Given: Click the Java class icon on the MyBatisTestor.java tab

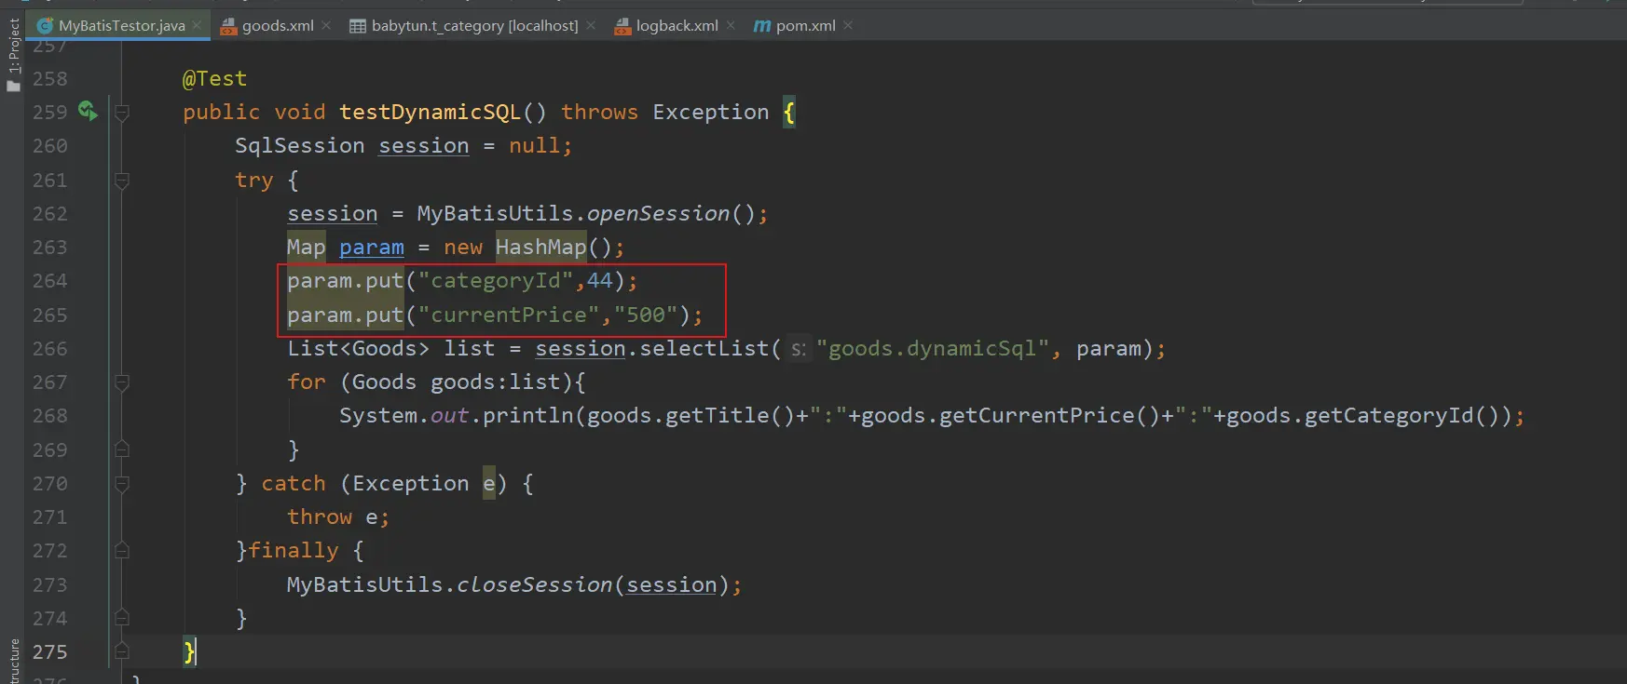Looking at the screenshot, I should (45, 26).
